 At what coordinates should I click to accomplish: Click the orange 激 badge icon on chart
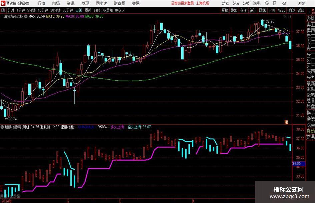point(286,122)
